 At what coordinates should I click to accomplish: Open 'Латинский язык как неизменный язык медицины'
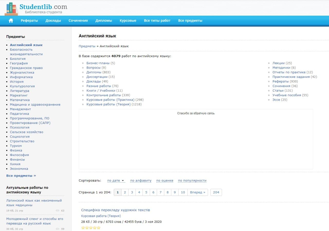(34, 203)
